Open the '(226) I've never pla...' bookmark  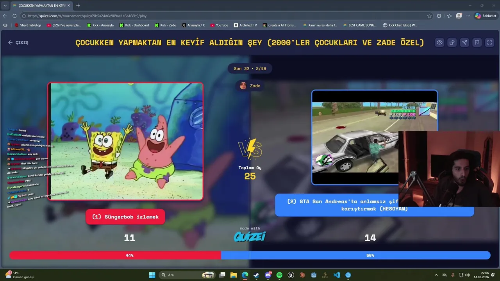pos(64,25)
